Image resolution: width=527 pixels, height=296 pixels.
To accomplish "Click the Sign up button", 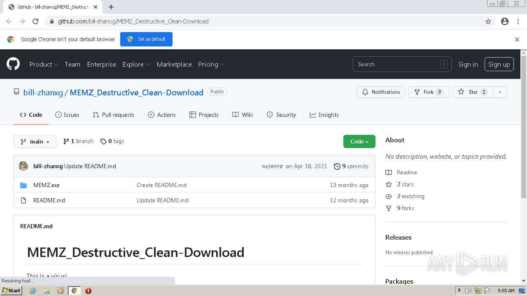I will click(499, 65).
